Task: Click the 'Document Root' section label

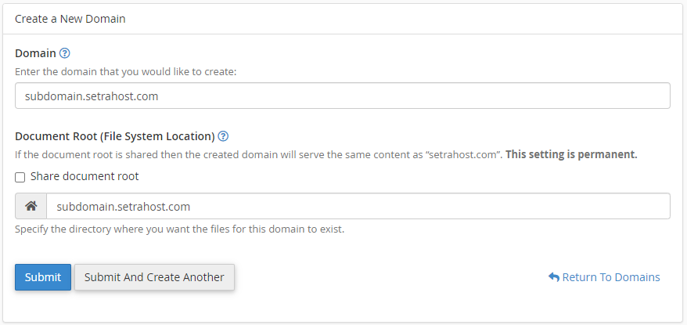Action: click(56, 136)
